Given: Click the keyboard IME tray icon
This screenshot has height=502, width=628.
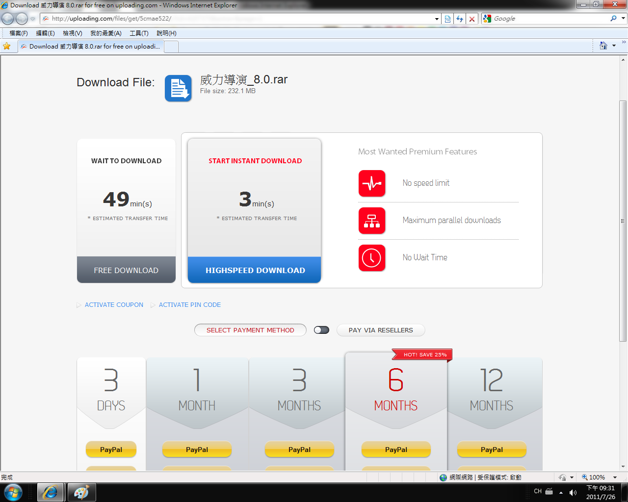Looking at the screenshot, I should 549,492.
